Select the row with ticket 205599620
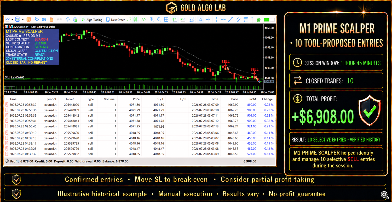Image resolution: width=392 pixels, height=202 pixels. 140,133
